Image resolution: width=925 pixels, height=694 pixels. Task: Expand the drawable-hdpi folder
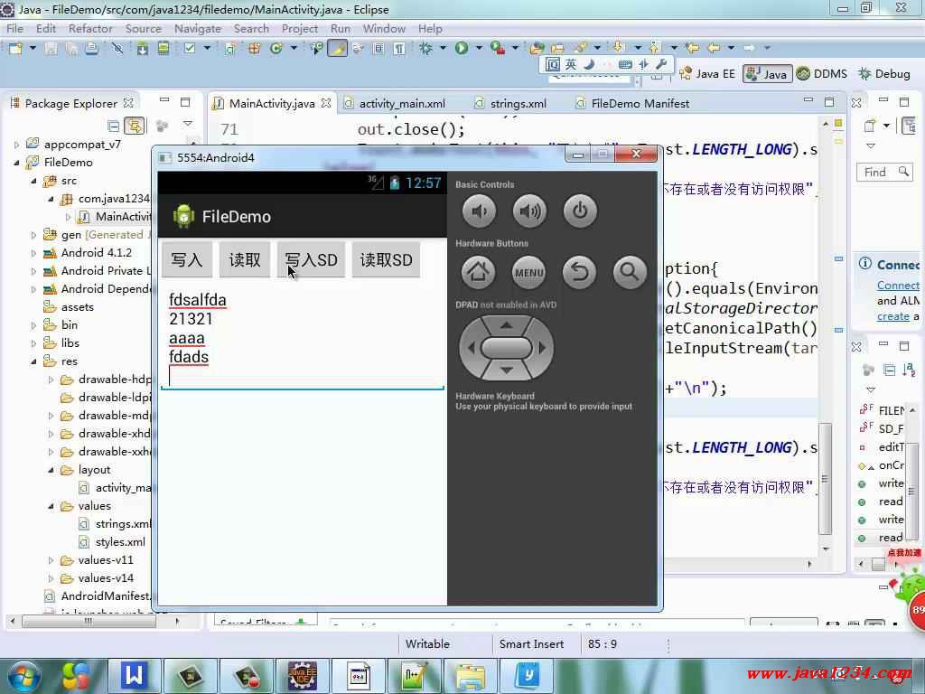(51, 380)
